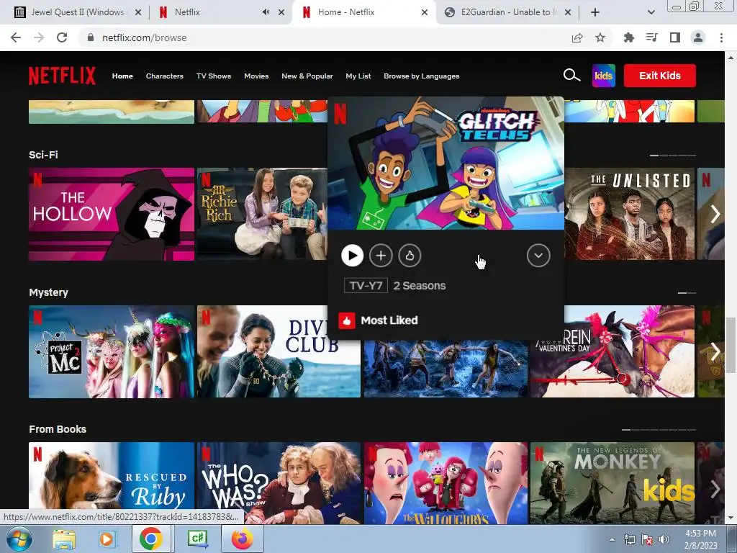Close the Home - Netflix tab
Image resolution: width=737 pixels, height=553 pixels.
pyautogui.click(x=425, y=12)
